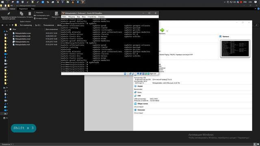
Task: Collapse the Explorer ribbon with the chevron
Action: click(x=255, y=9)
